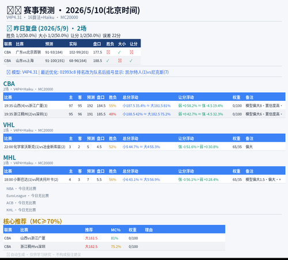The height and width of the screenshot is (260, 288).
Task: Click 小188.5 42% ≈ 大182.5 75.2% totals cell
Action: coord(146,114)
